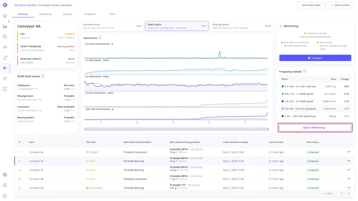This screenshot has width=358, height=201.
Task: Click the BEARING DEFECT BPFO summary card
Action: click(46, 61)
